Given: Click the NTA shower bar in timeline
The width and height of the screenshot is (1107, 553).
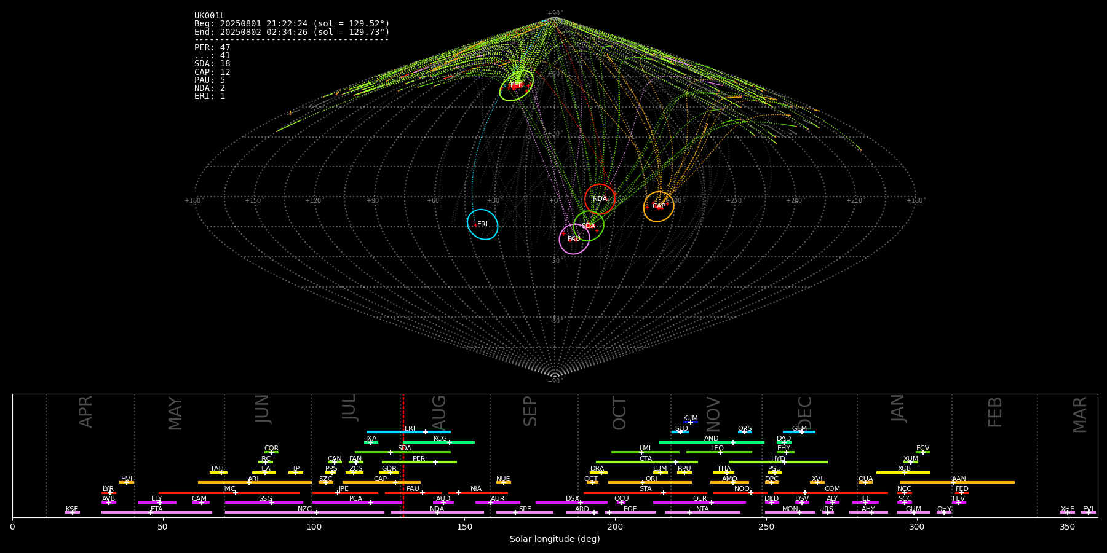Looking at the screenshot, I should (703, 512).
